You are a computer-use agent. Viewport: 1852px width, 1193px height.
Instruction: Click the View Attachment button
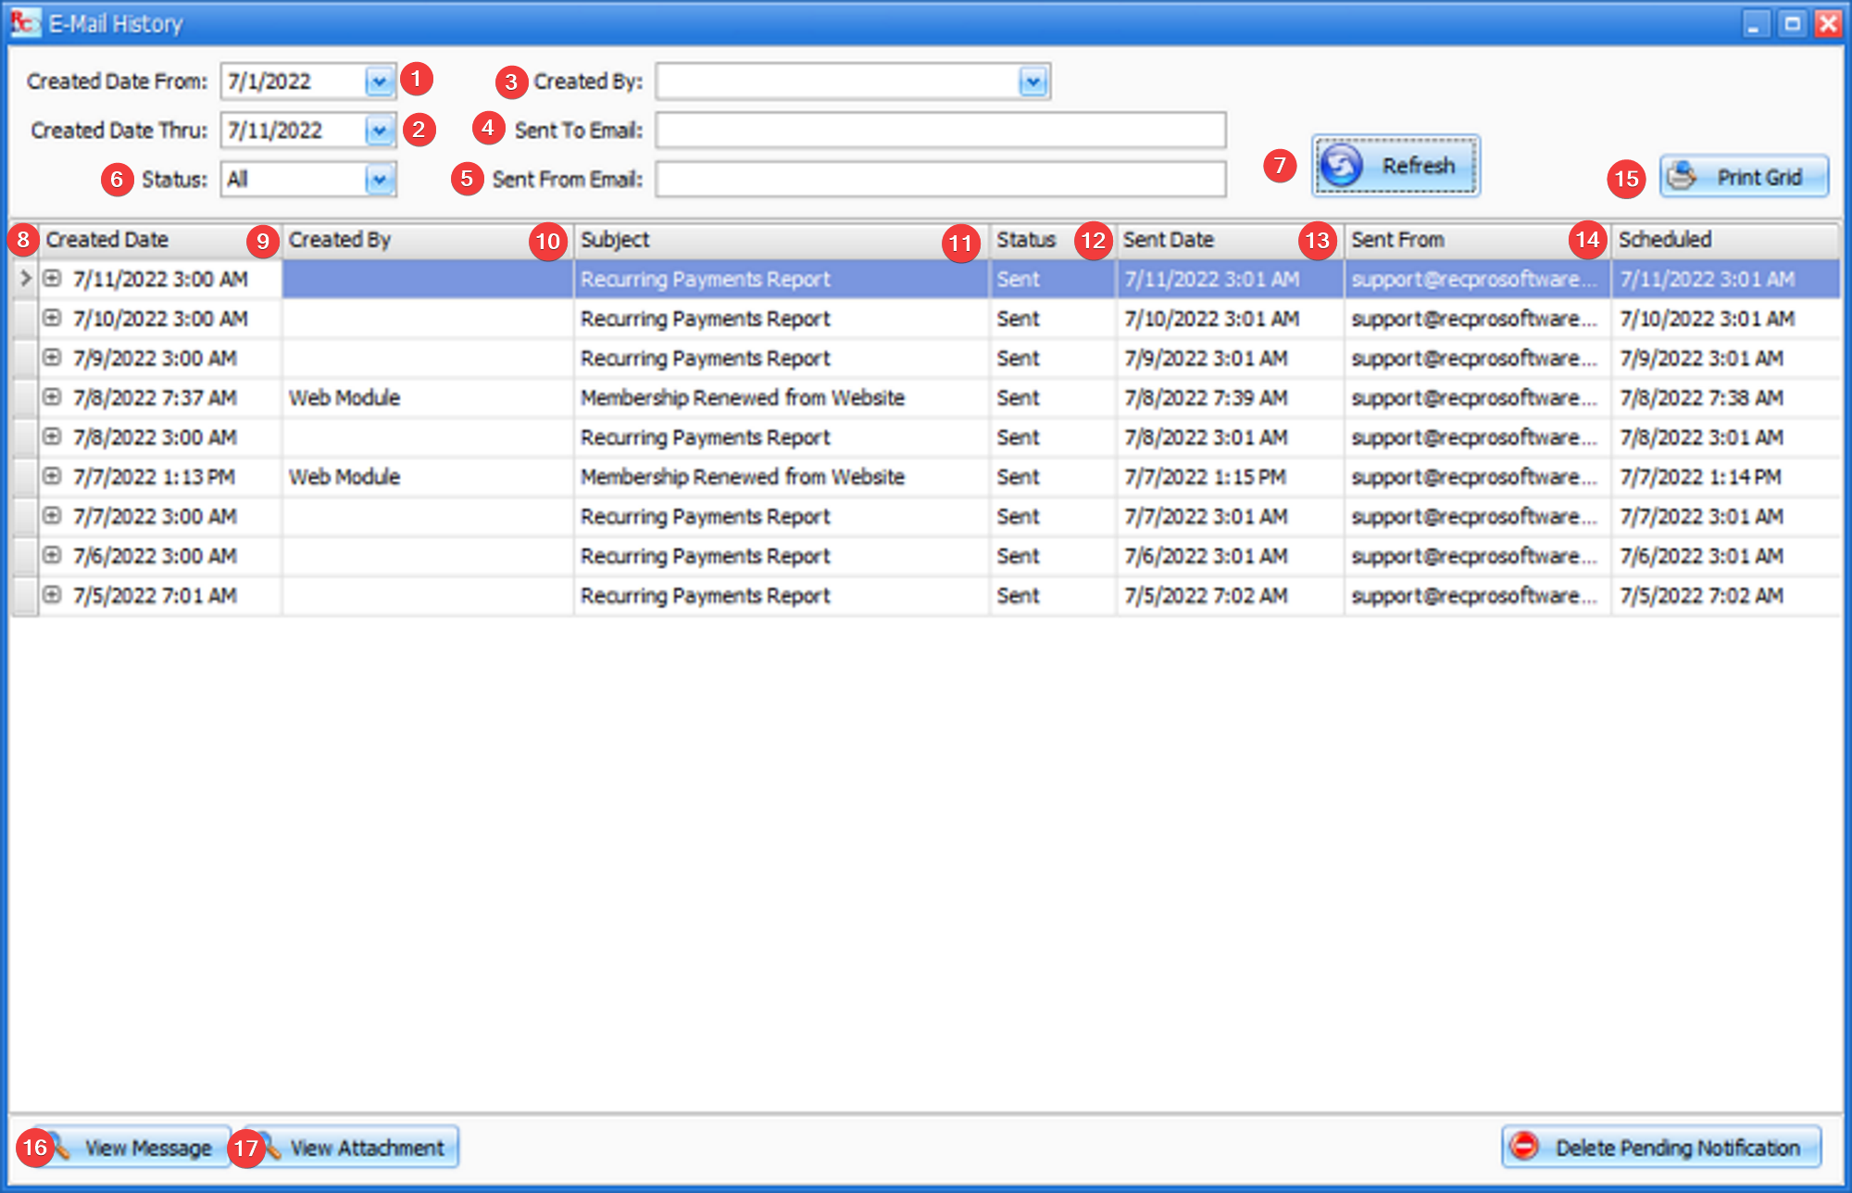tap(366, 1148)
